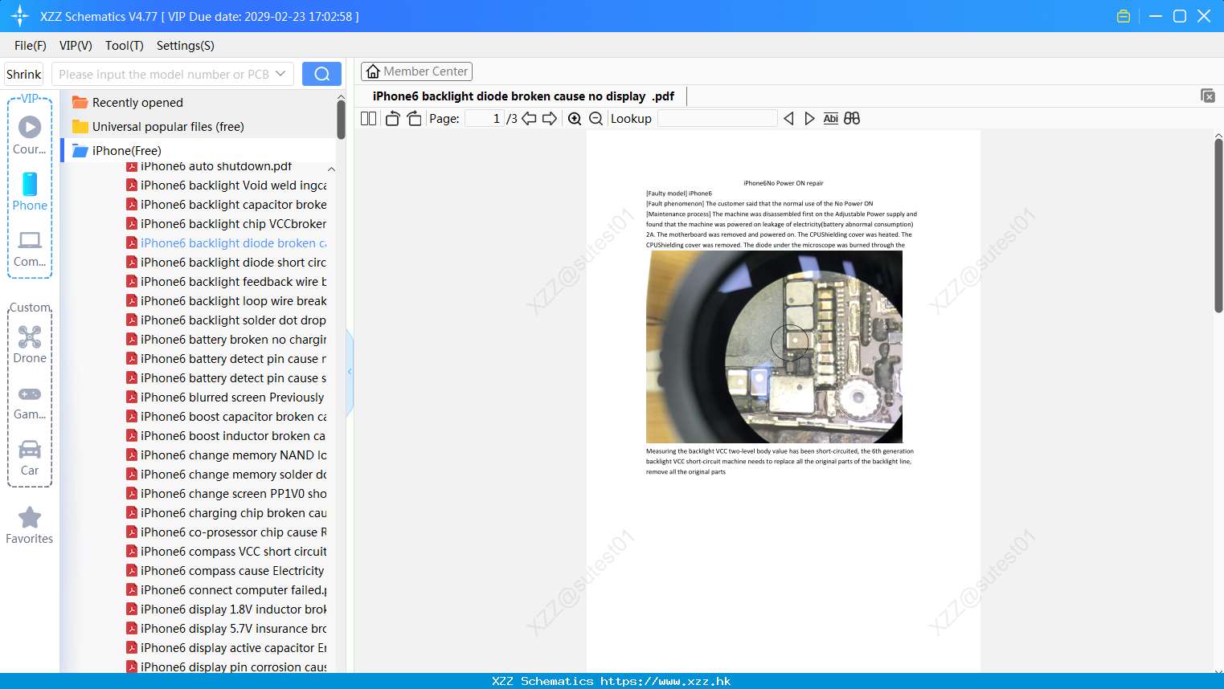Open iPhone6 co-prosessor chip file
The image size is (1224, 689).
[x=227, y=532]
